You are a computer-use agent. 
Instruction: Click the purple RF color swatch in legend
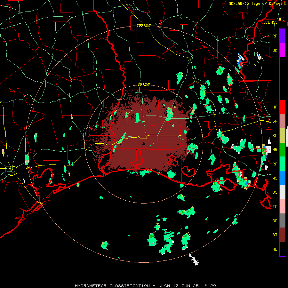tap(283, 36)
